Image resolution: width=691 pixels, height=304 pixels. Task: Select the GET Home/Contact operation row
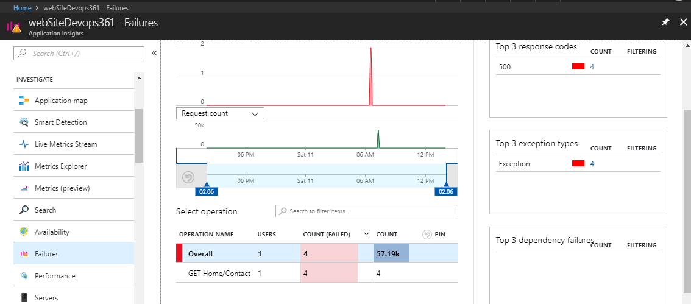click(x=317, y=273)
